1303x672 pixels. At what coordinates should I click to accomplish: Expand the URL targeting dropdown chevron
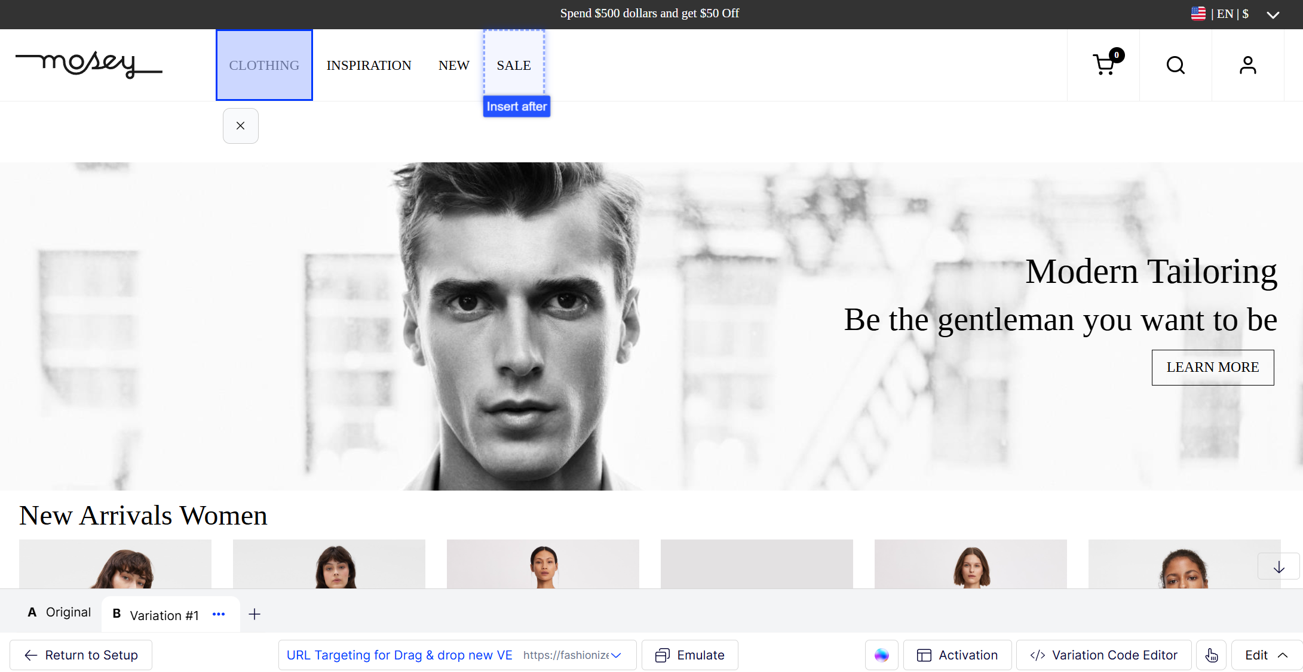[x=617, y=655]
